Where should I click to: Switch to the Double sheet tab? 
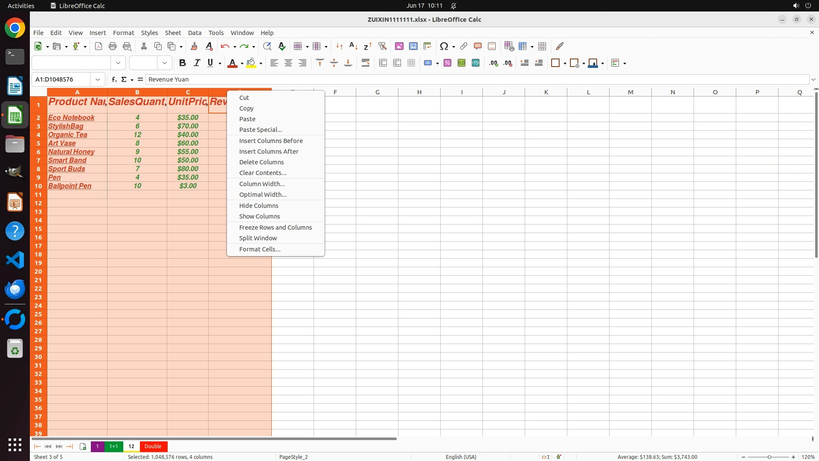(x=153, y=446)
